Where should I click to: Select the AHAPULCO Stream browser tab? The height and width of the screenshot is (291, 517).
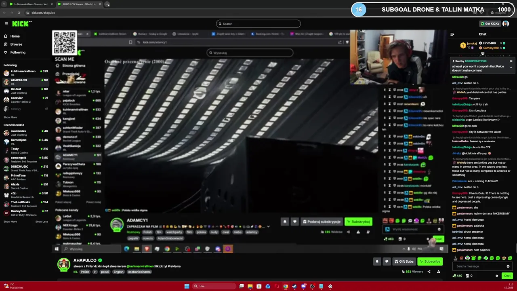pos(79,4)
